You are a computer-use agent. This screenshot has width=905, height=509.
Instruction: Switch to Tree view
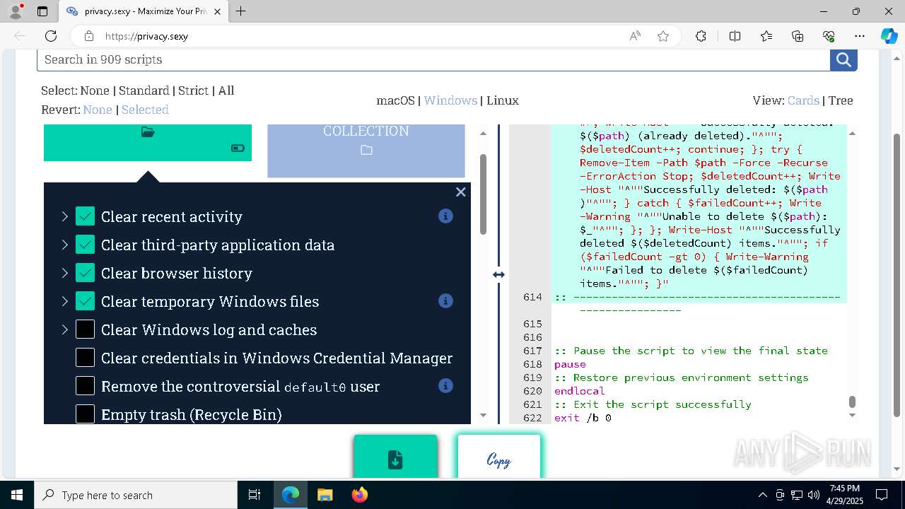(841, 100)
